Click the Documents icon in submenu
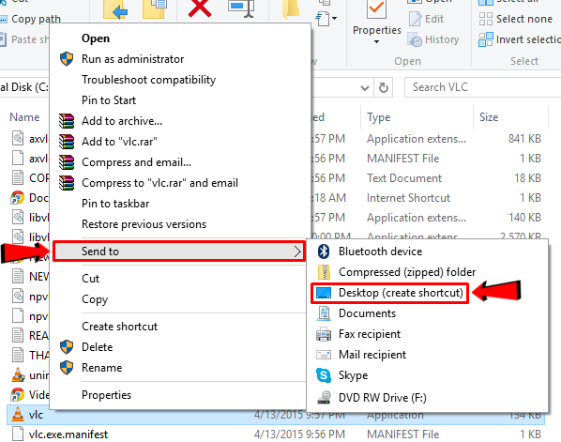This screenshot has width=561, height=442. 324,313
